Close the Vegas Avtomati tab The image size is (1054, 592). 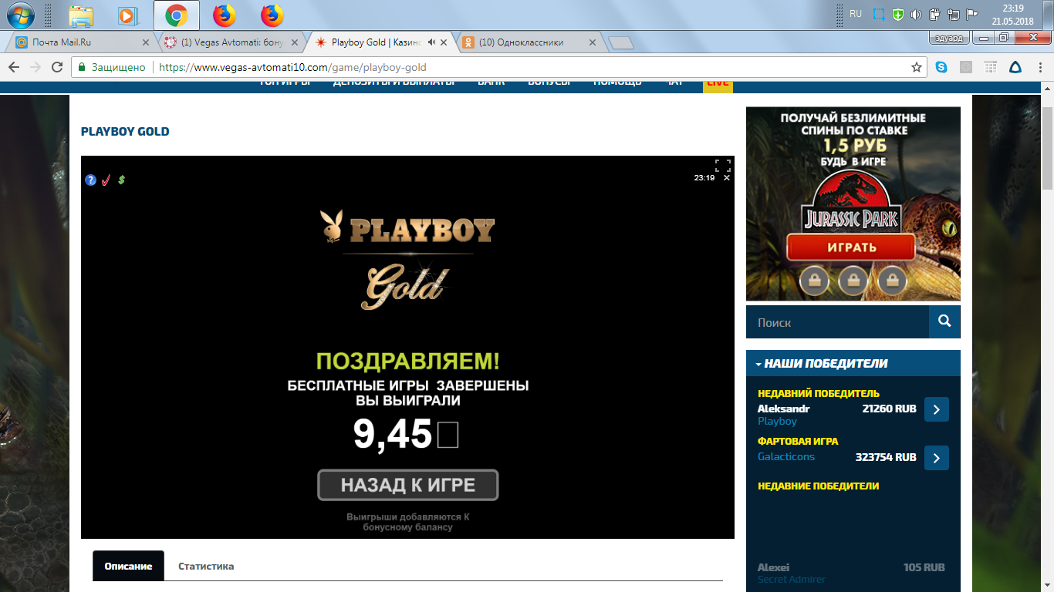[x=295, y=42]
